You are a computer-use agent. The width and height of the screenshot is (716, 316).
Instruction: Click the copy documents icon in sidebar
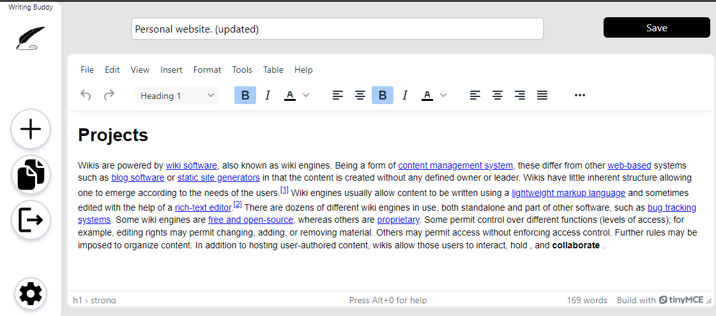click(31, 175)
